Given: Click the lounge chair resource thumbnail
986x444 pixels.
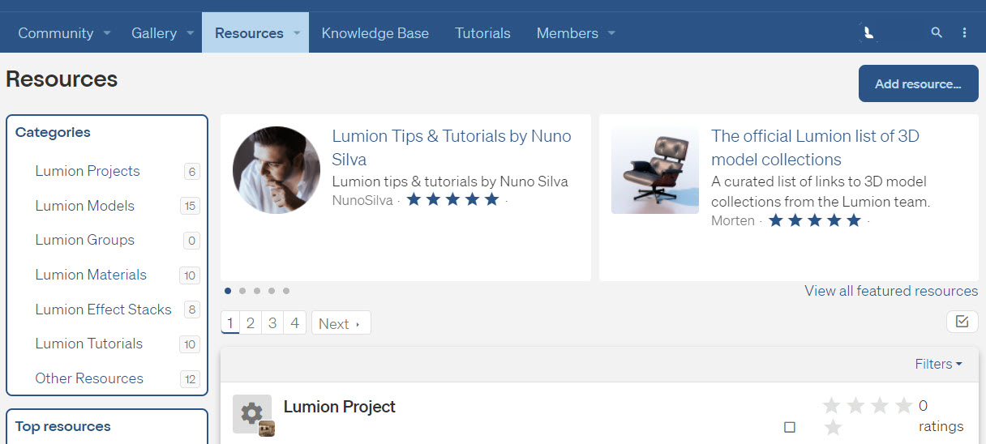Looking at the screenshot, I should coord(655,170).
